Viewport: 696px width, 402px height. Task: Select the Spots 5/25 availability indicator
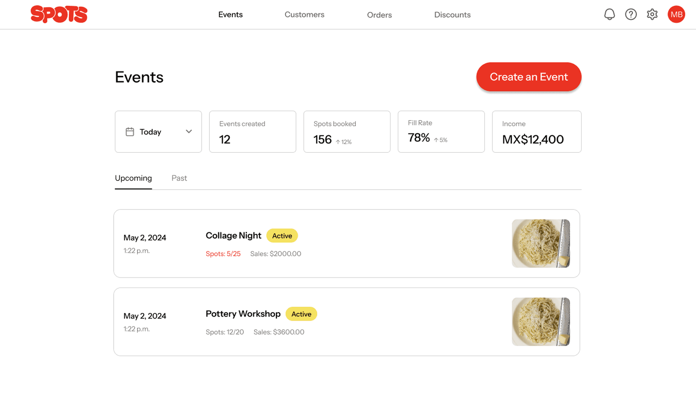point(223,254)
